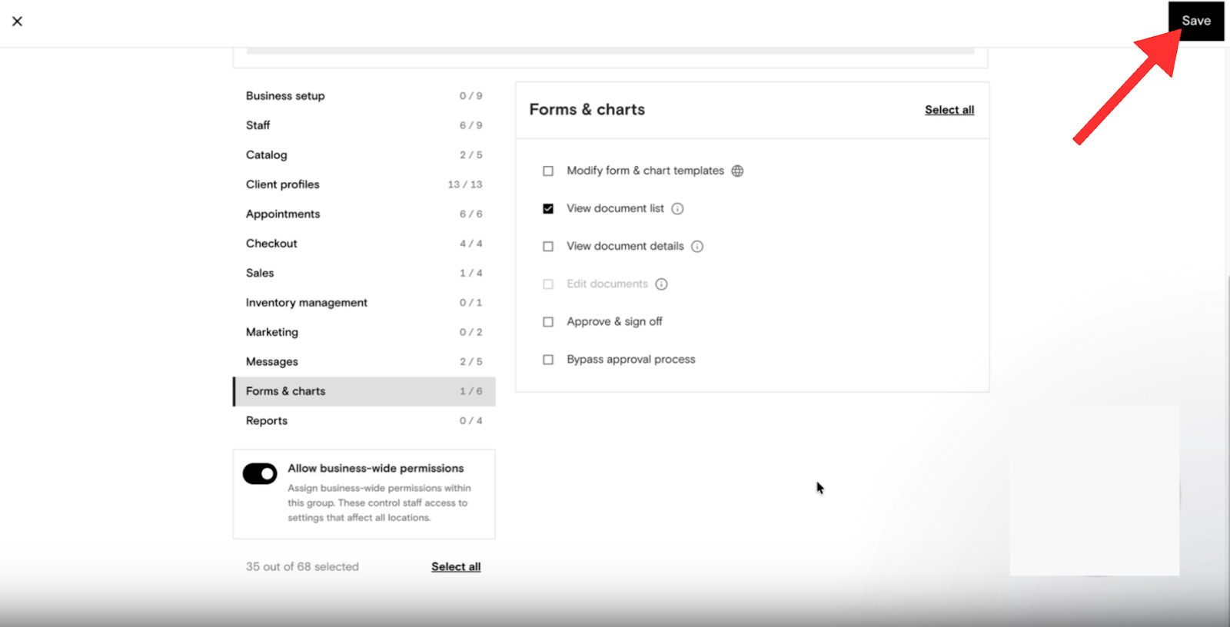Click the 'Allow business-wide permissions' label
This screenshot has width=1230, height=627.
pos(376,468)
